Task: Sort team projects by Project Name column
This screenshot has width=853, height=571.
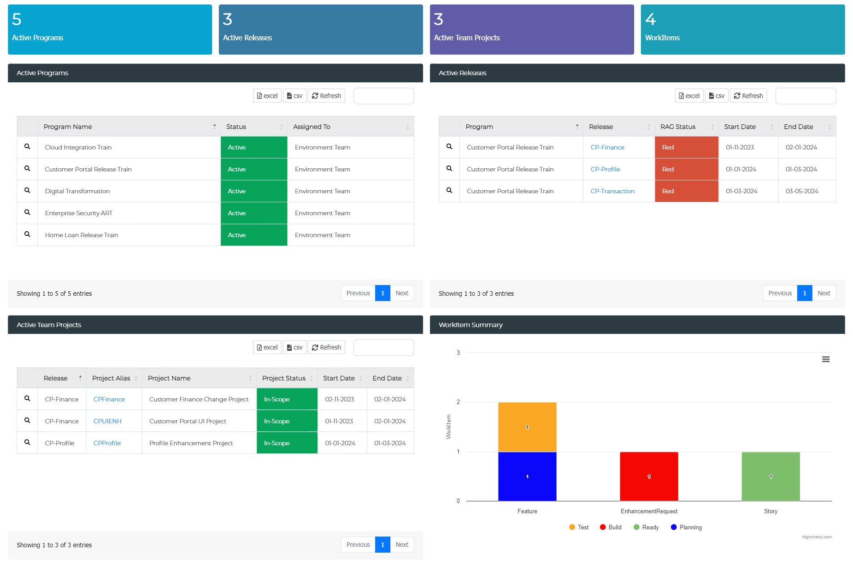Action: (199, 378)
